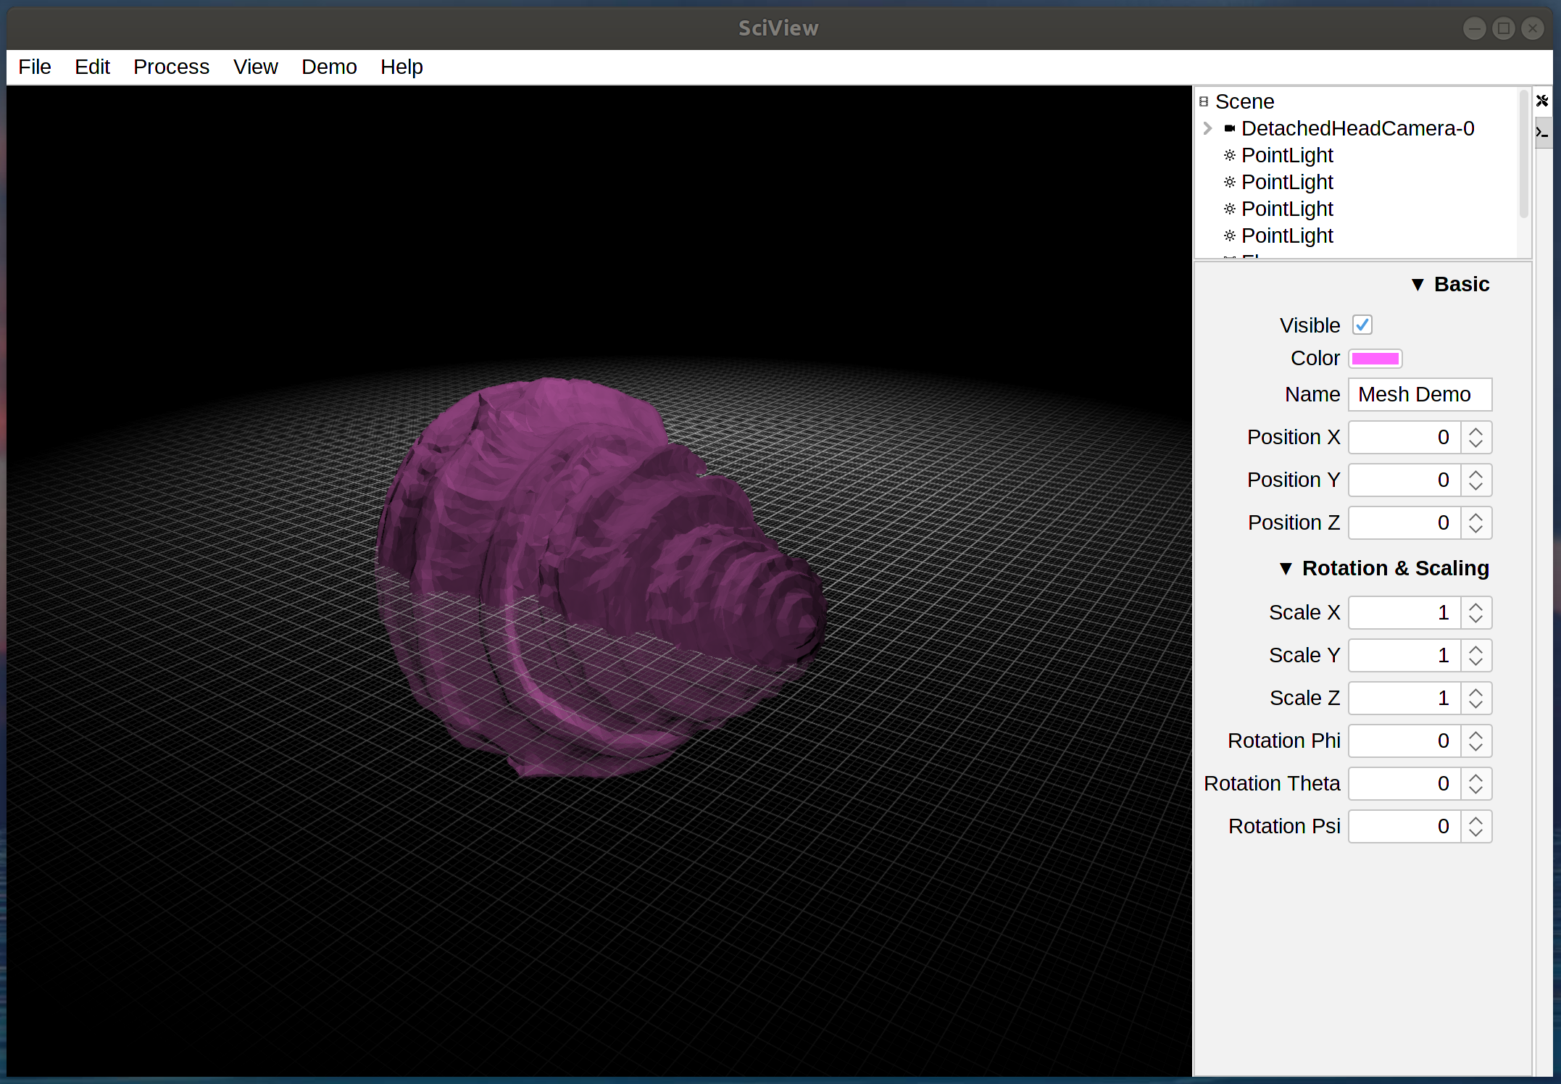
Task: Increase Scale X with the up arrow
Action: 1476,605
